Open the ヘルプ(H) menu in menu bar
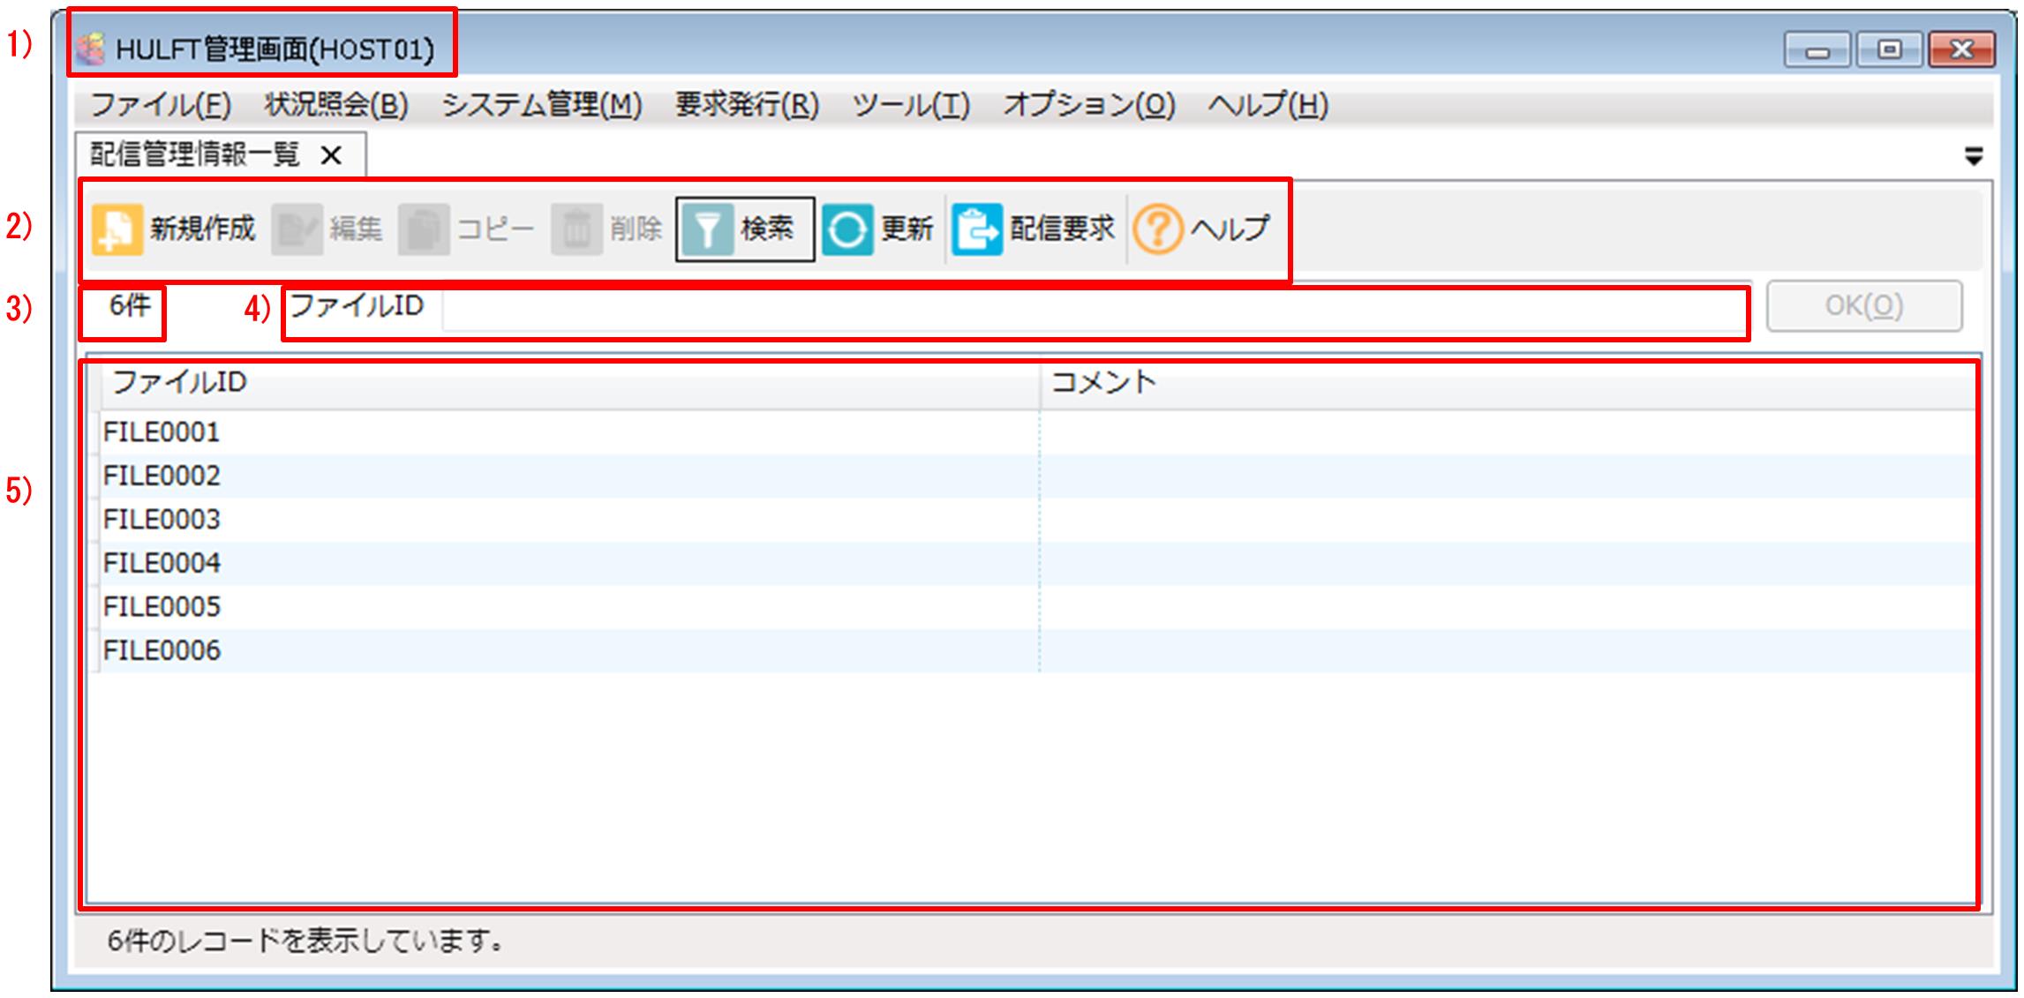Viewport: 2024px width, 998px height. 1268,105
